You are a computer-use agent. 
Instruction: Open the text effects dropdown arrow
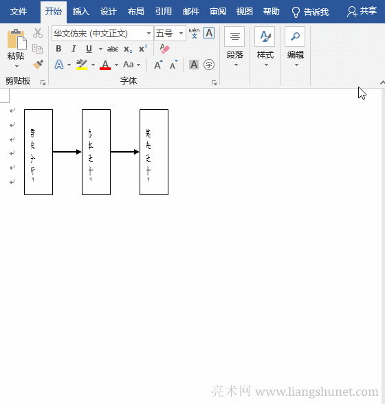point(69,65)
